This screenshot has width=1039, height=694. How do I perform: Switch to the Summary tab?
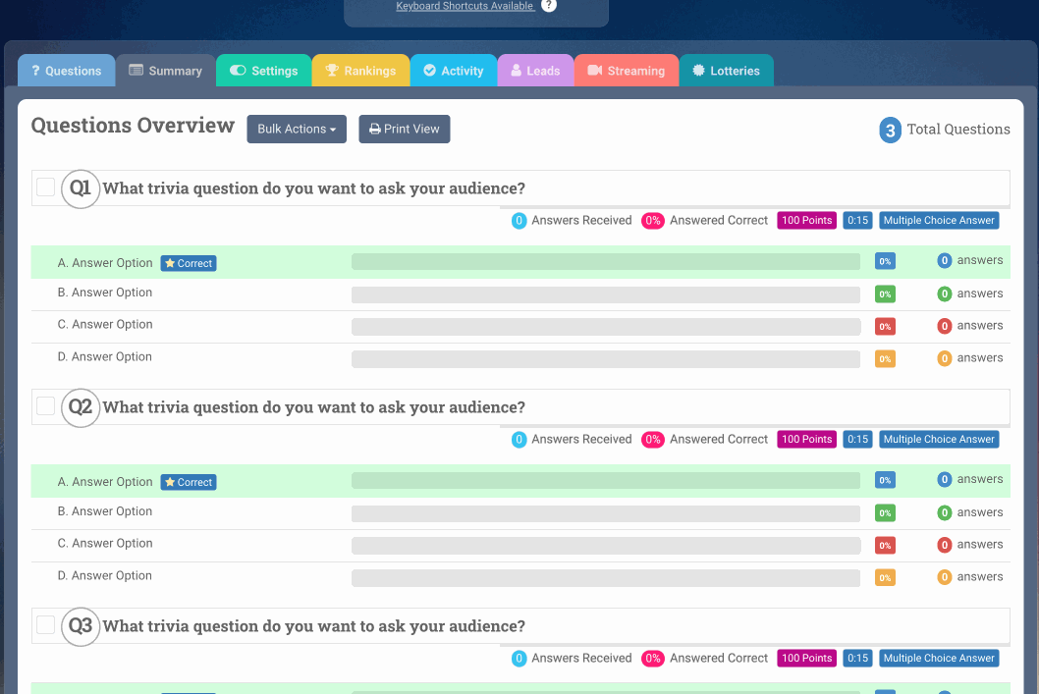[x=166, y=71]
